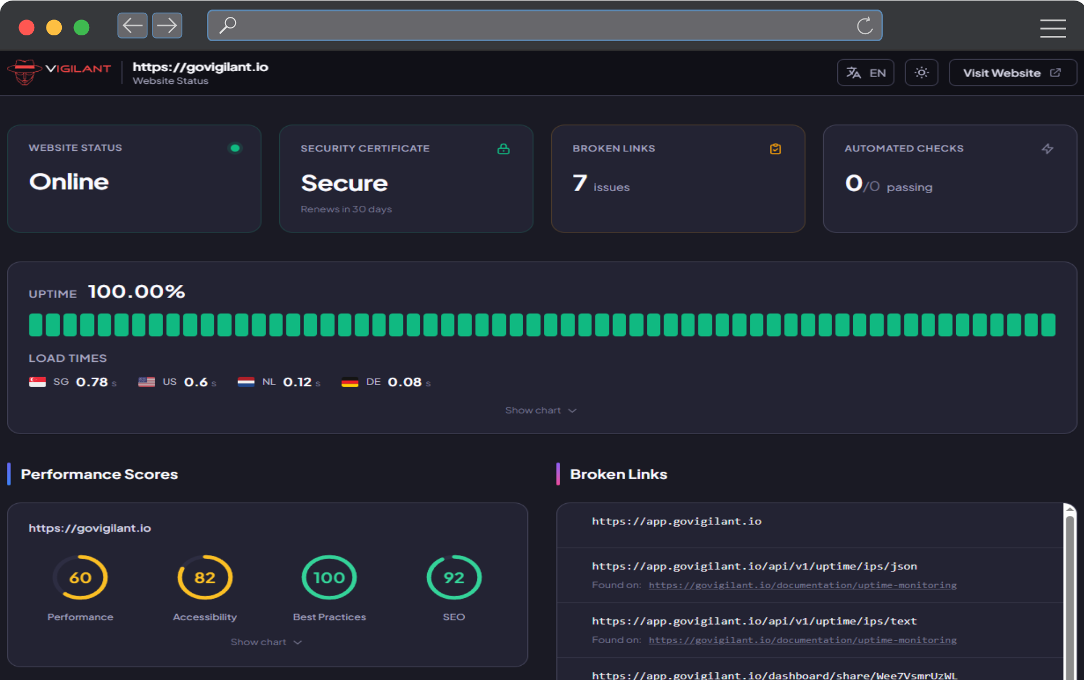Screen dimensions: 1084x680
Task: Select the Netherlands flag in Load Times
Action: pos(246,381)
